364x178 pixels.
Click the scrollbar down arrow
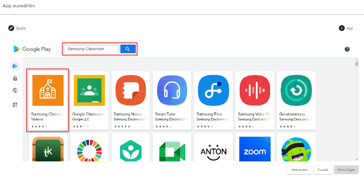pyautogui.click(x=356, y=159)
